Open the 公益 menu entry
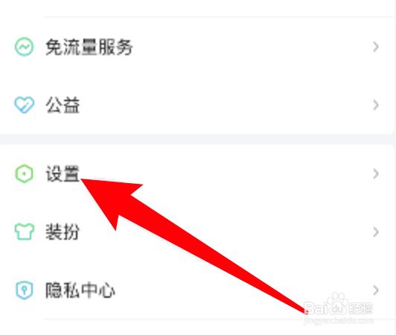Image resolution: width=396 pixels, height=335 pixels. click(x=198, y=105)
